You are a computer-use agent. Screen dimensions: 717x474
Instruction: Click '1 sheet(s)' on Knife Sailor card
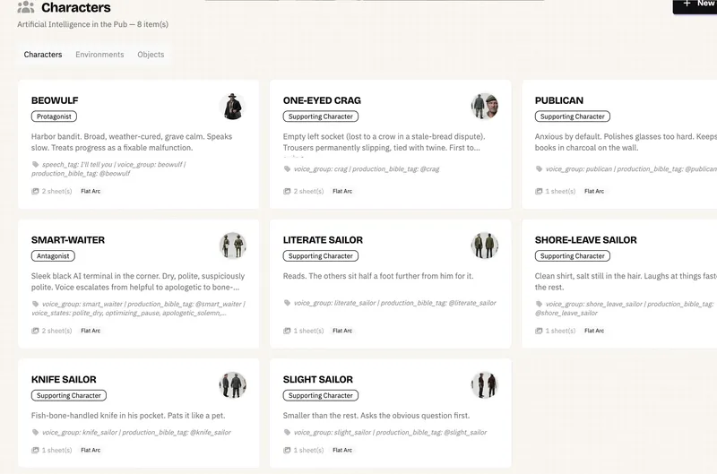tap(57, 450)
